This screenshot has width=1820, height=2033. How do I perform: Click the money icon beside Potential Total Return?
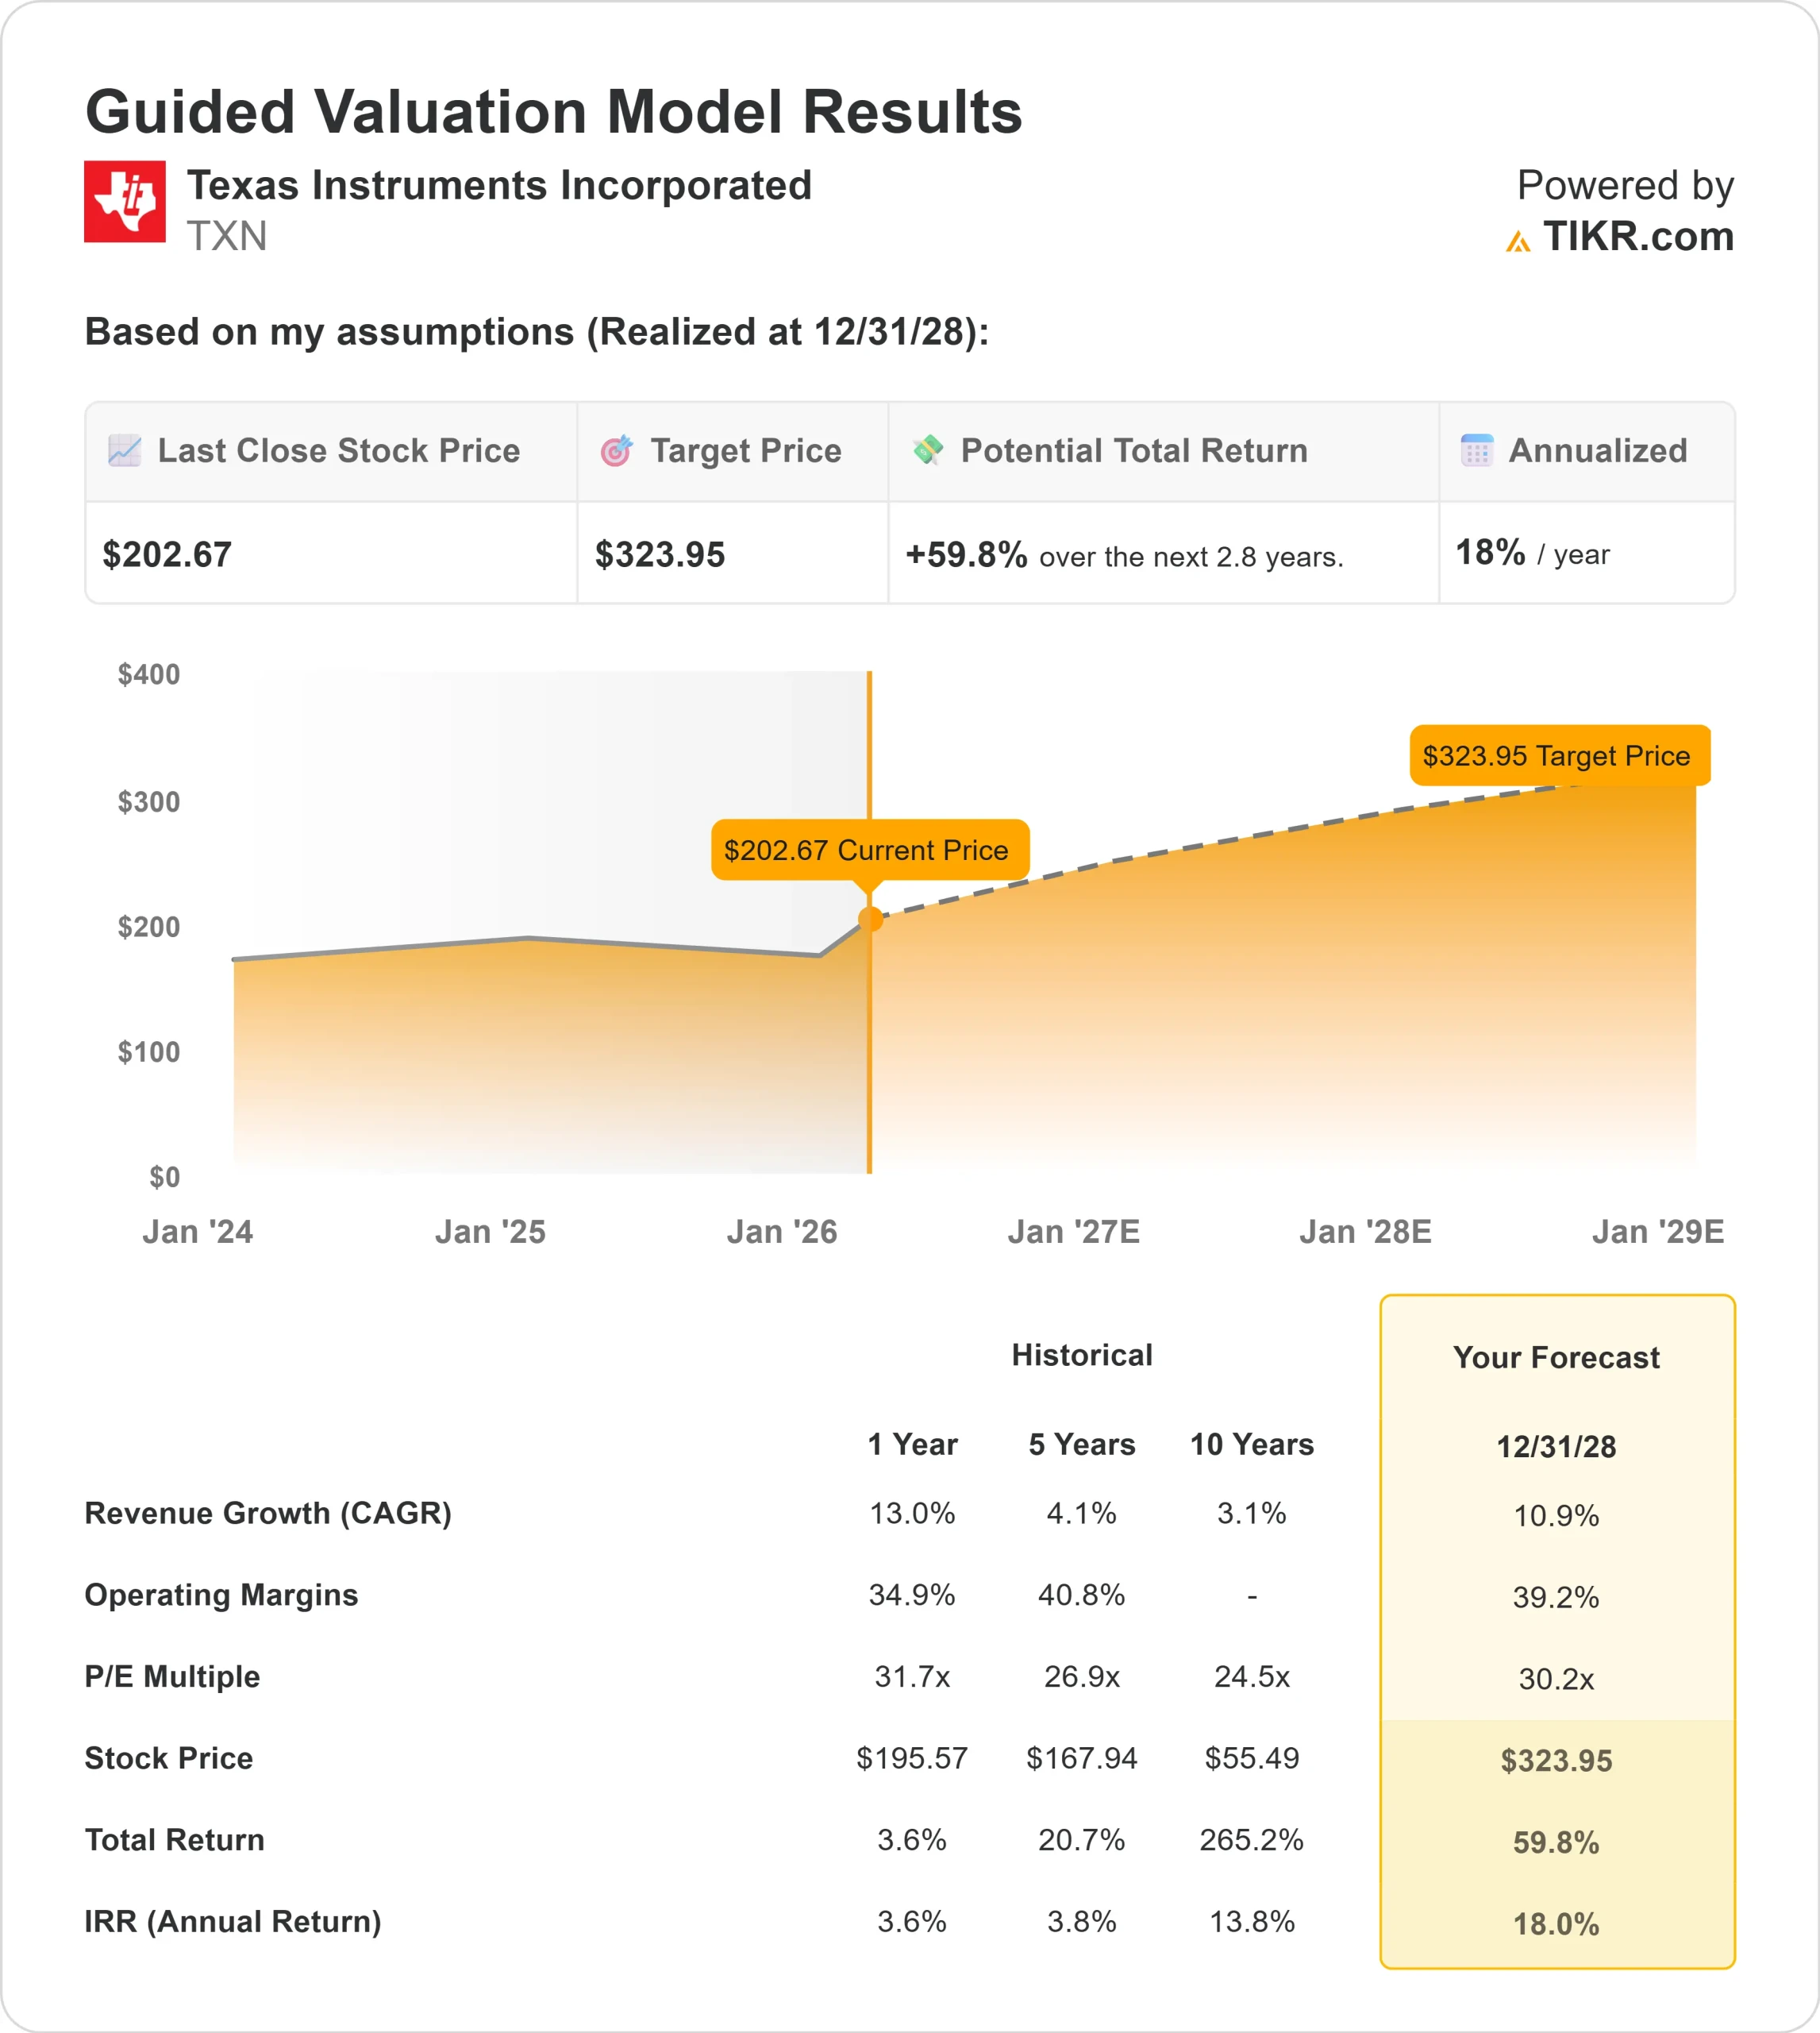pyautogui.click(x=929, y=451)
